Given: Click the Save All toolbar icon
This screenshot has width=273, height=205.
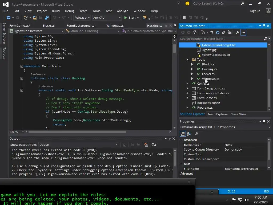Looking at the screenshot, I should point(46,18).
